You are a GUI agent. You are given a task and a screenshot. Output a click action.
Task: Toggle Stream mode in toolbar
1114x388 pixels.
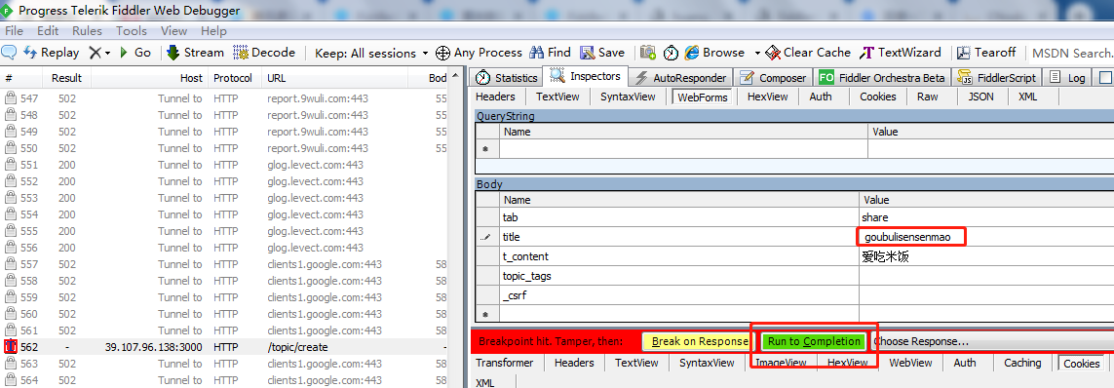click(x=195, y=53)
